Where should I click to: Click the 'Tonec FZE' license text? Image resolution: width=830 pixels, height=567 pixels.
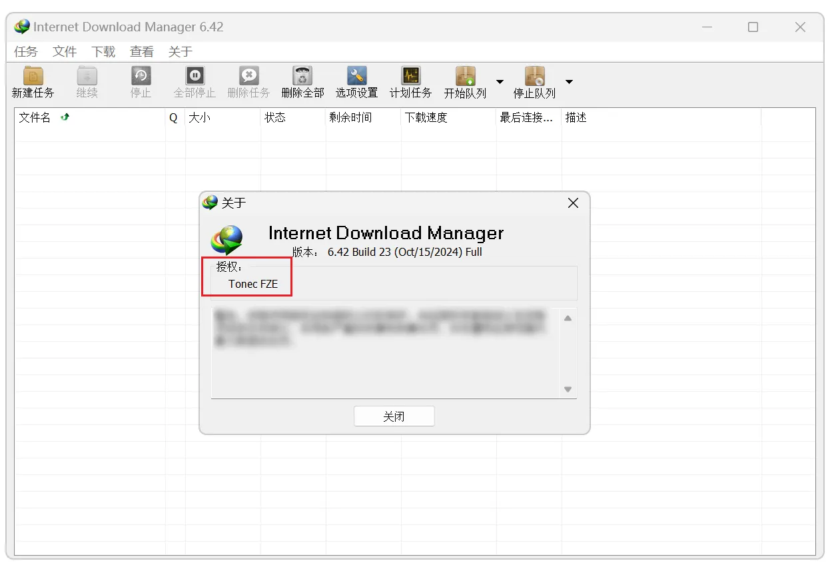(x=253, y=284)
